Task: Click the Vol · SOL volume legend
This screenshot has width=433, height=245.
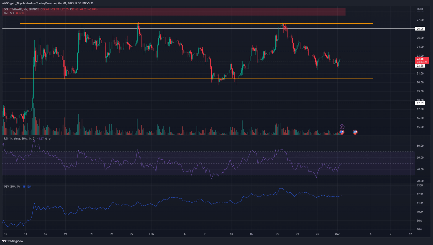Action: click(9, 13)
